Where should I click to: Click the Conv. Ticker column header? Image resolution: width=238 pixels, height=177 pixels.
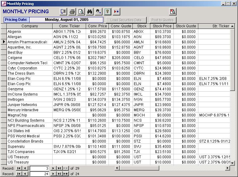tap(69, 26)
